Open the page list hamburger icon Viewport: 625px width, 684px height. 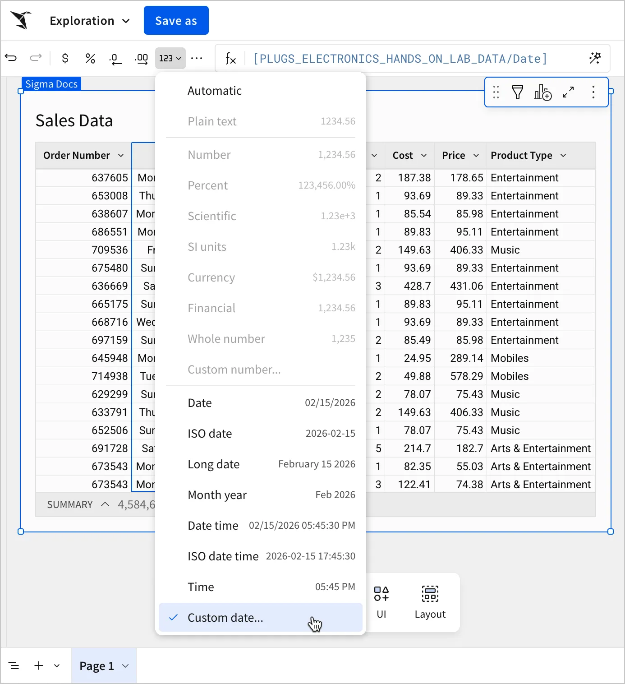click(14, 666)
